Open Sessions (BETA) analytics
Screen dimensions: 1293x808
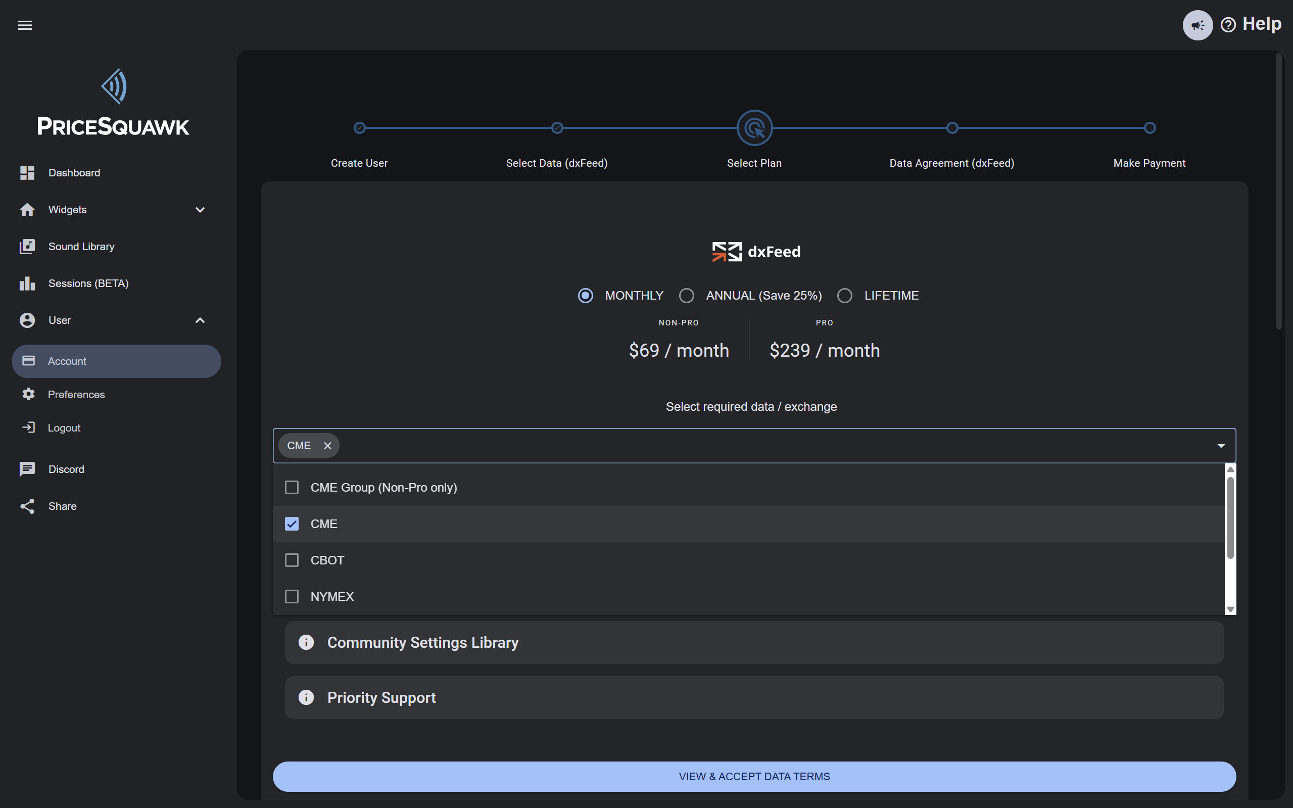88,283
